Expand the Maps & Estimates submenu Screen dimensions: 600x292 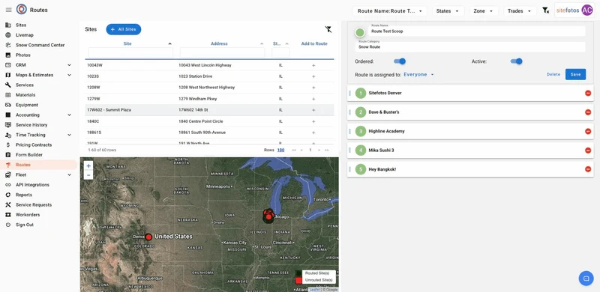pyautogui.click(x=69, y=75)
